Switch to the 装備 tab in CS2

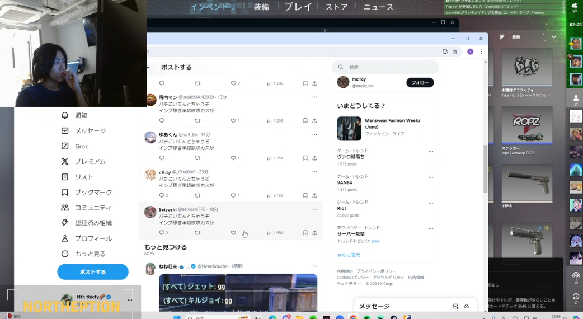(261, 7)
